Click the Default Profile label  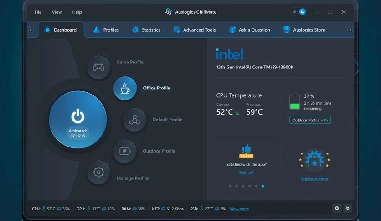(167, 120)
